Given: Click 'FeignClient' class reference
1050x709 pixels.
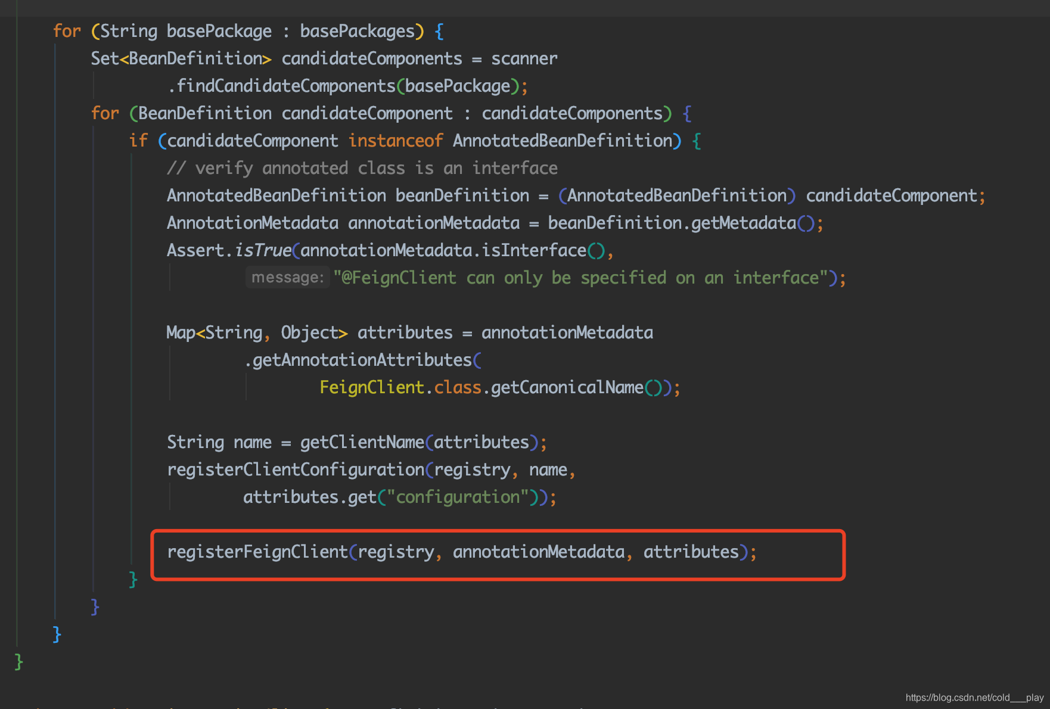Looking at the screenshot, I should (x=372, y=387).
